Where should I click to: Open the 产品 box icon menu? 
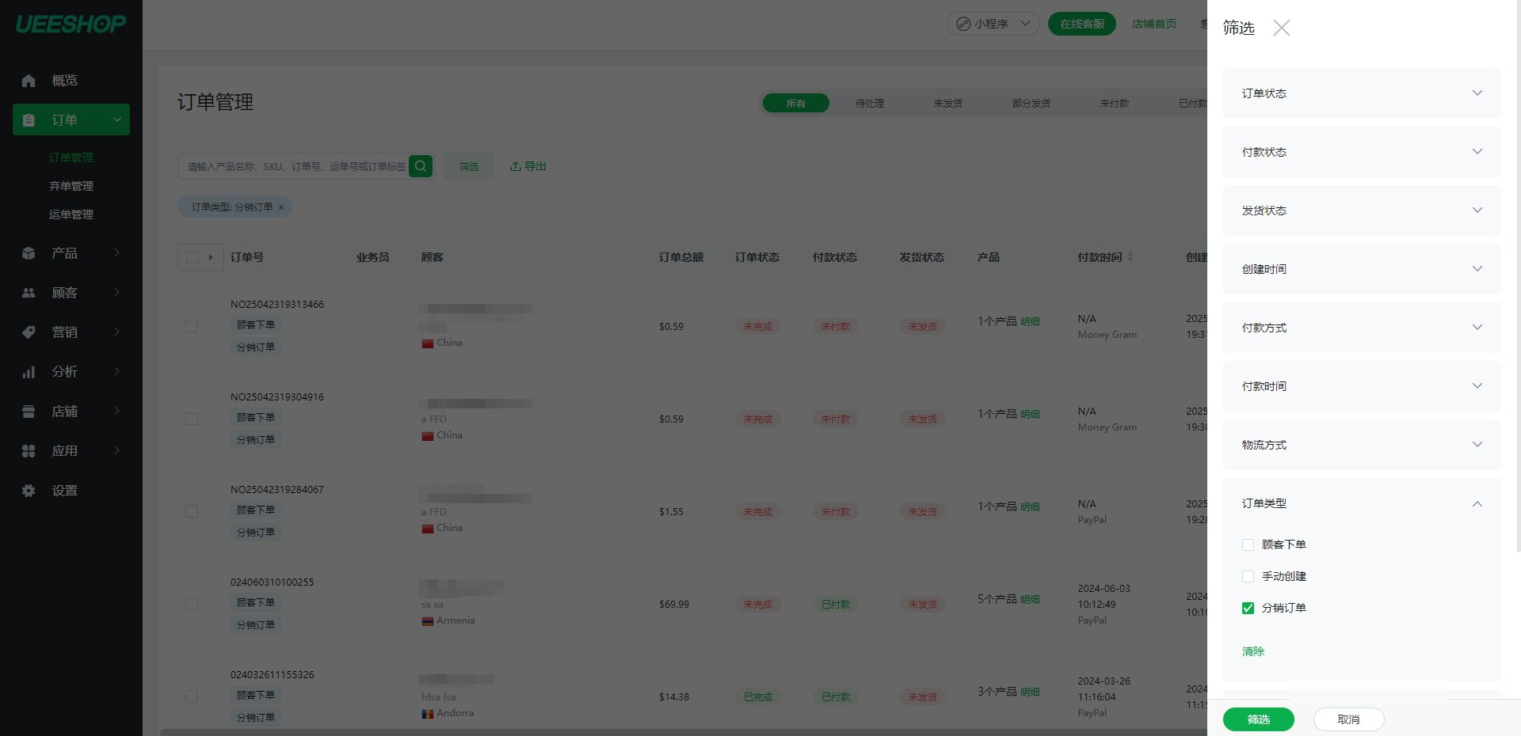coord(29,253)
